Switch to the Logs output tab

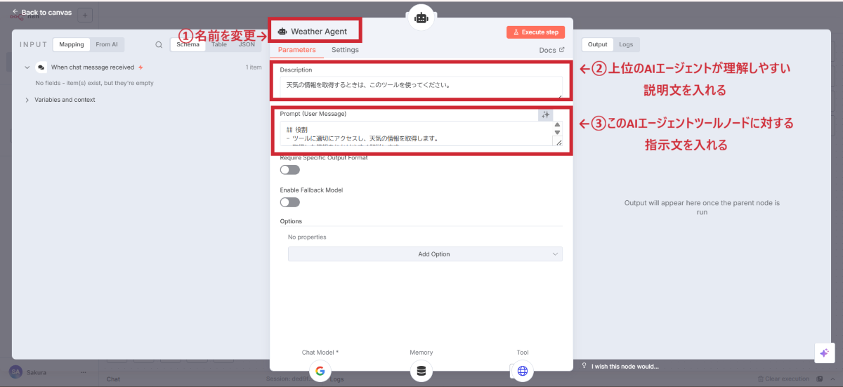(625, 44)
